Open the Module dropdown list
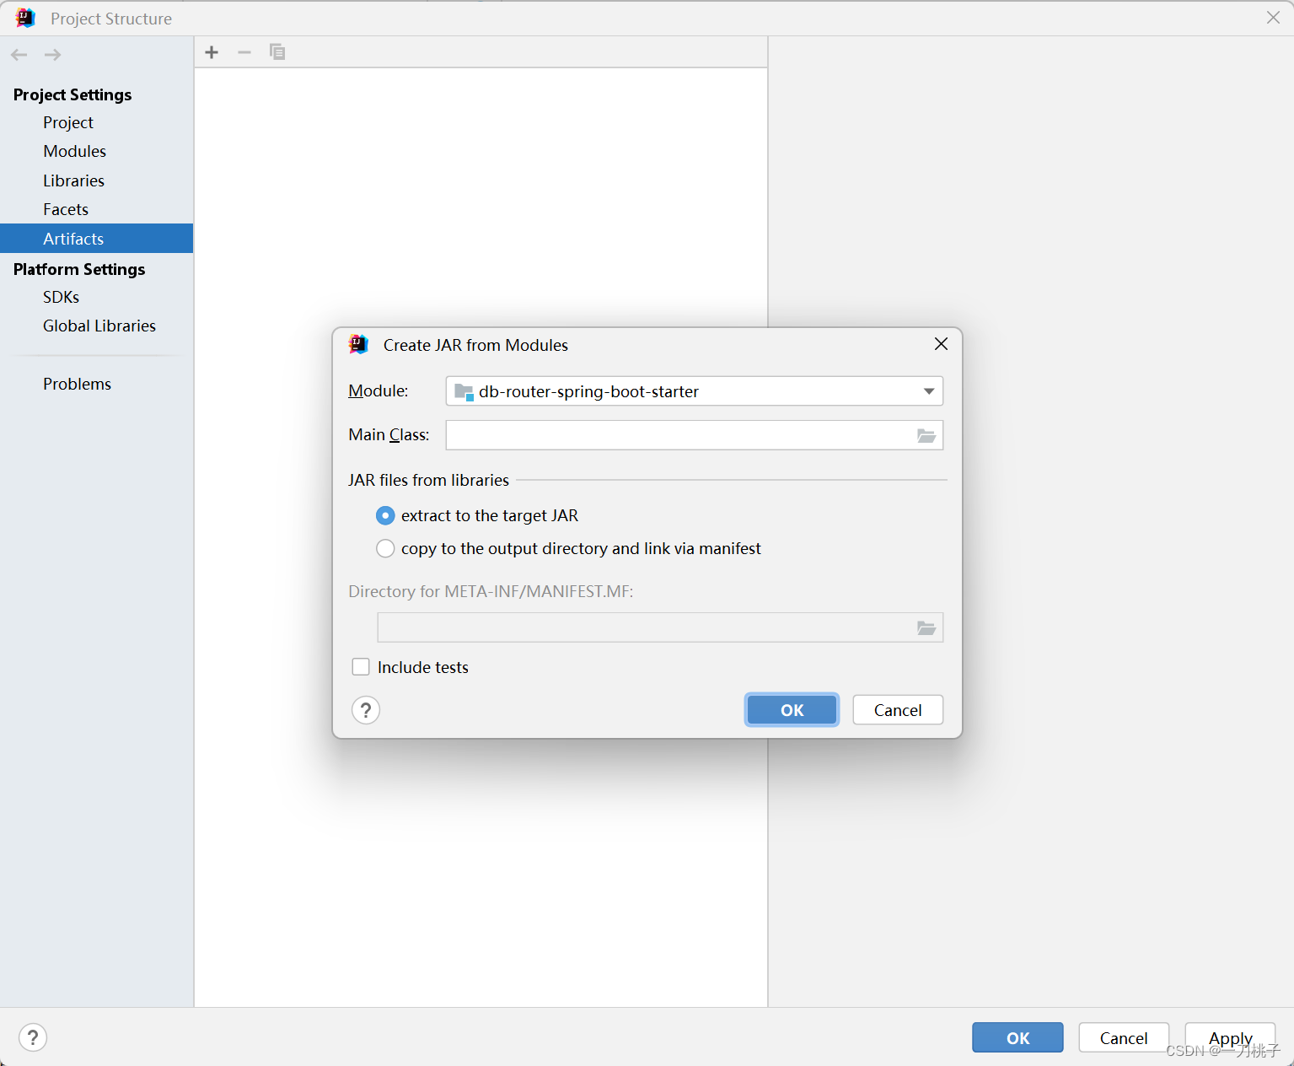1294x1066 pixels. [927, 390]
